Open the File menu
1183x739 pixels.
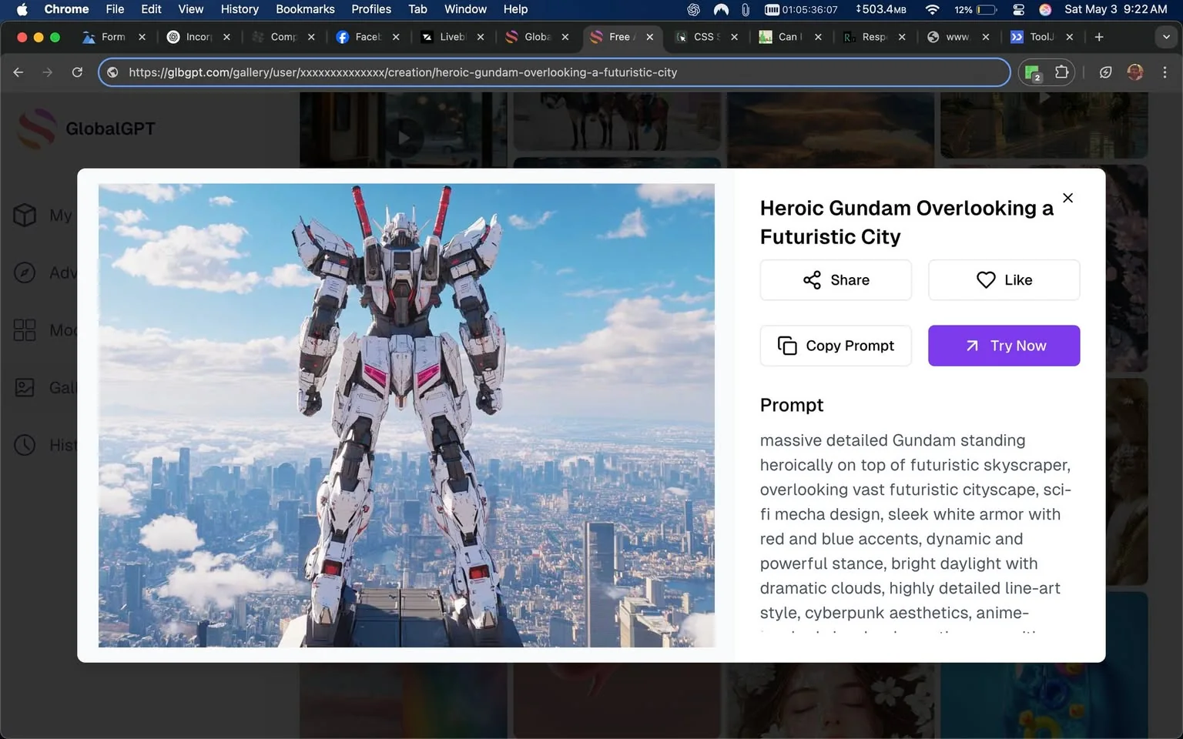(x=115, y=9)
